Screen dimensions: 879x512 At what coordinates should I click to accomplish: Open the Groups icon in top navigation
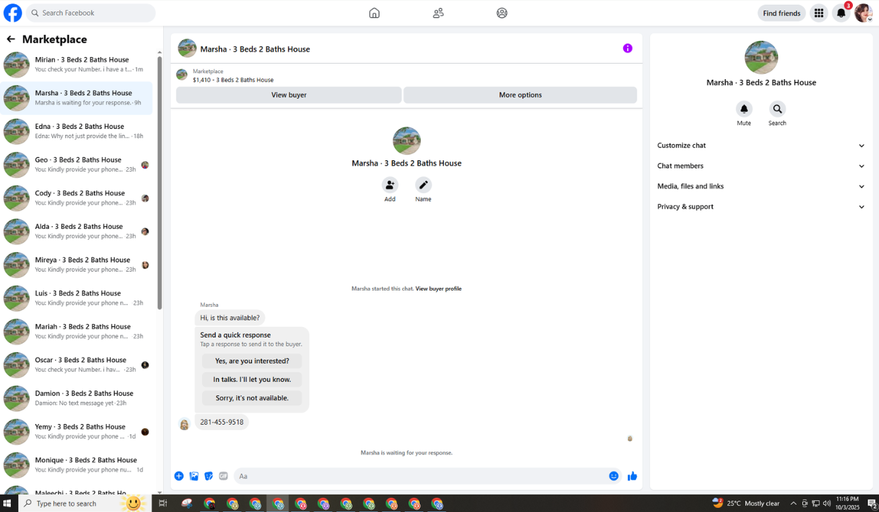click(502, 13)
